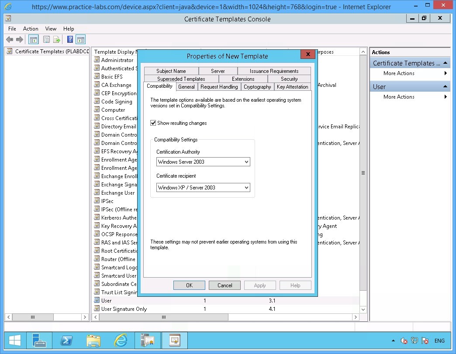The height and width of the screenshot is (354, 456).
Task: Collapse the Certificate Templates Actions section
Action: (446, 63)
